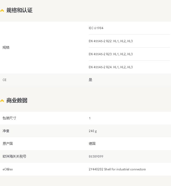Click the EN 45545-2 R23 specification line
Viewport: 171px width, 186px height.
point(111,54)
